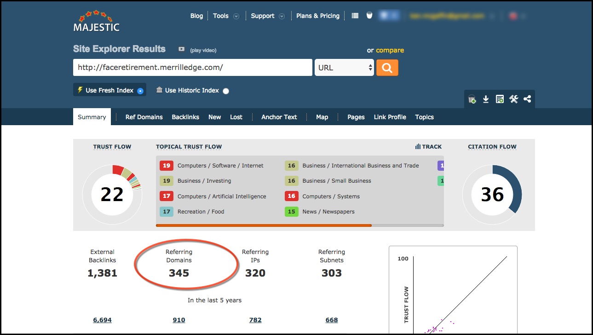The width and height of the screenshot is (593, 335).
Task: Click the TRACK bar chart icon
Action: click(x=417, y=147)
